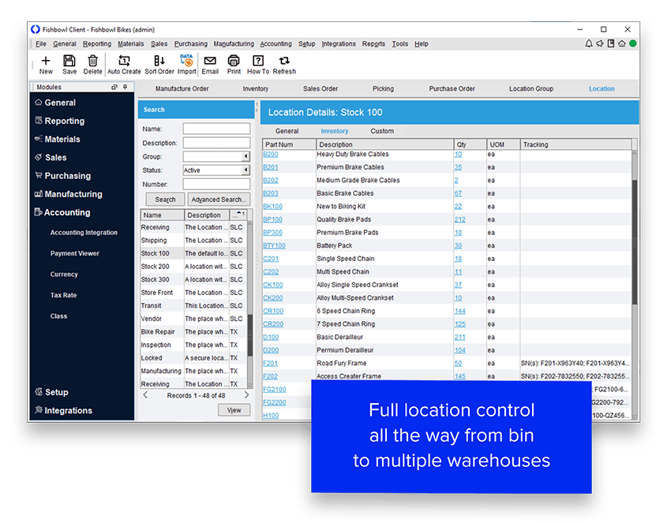The height and width of the screenshot is (523, 671).
Task: Select the Custom details tab
Action: coord(382,131)
